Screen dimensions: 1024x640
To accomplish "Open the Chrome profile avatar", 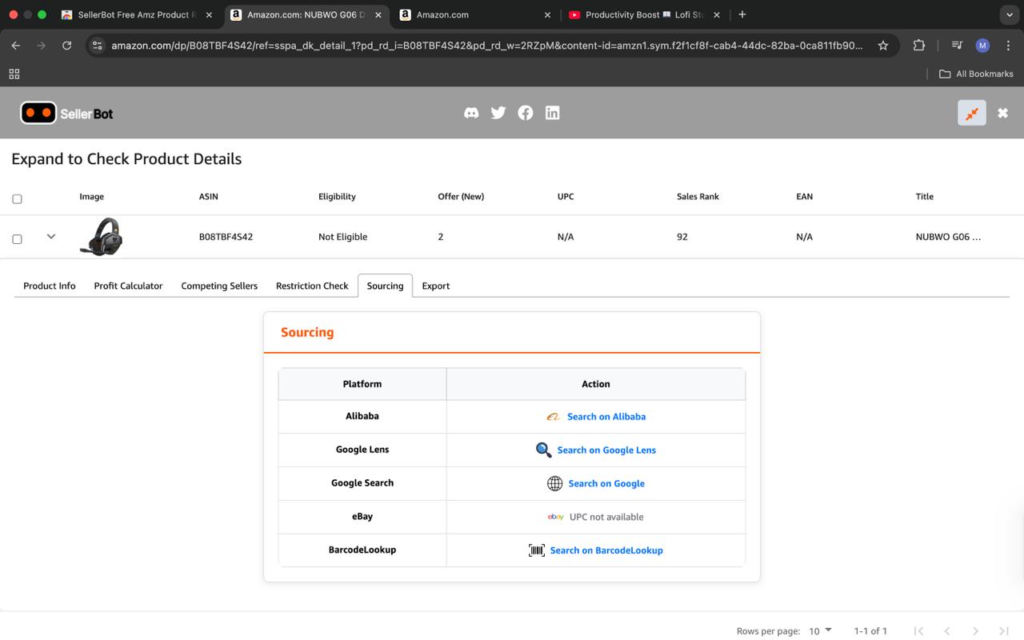I will coord(982,46).
